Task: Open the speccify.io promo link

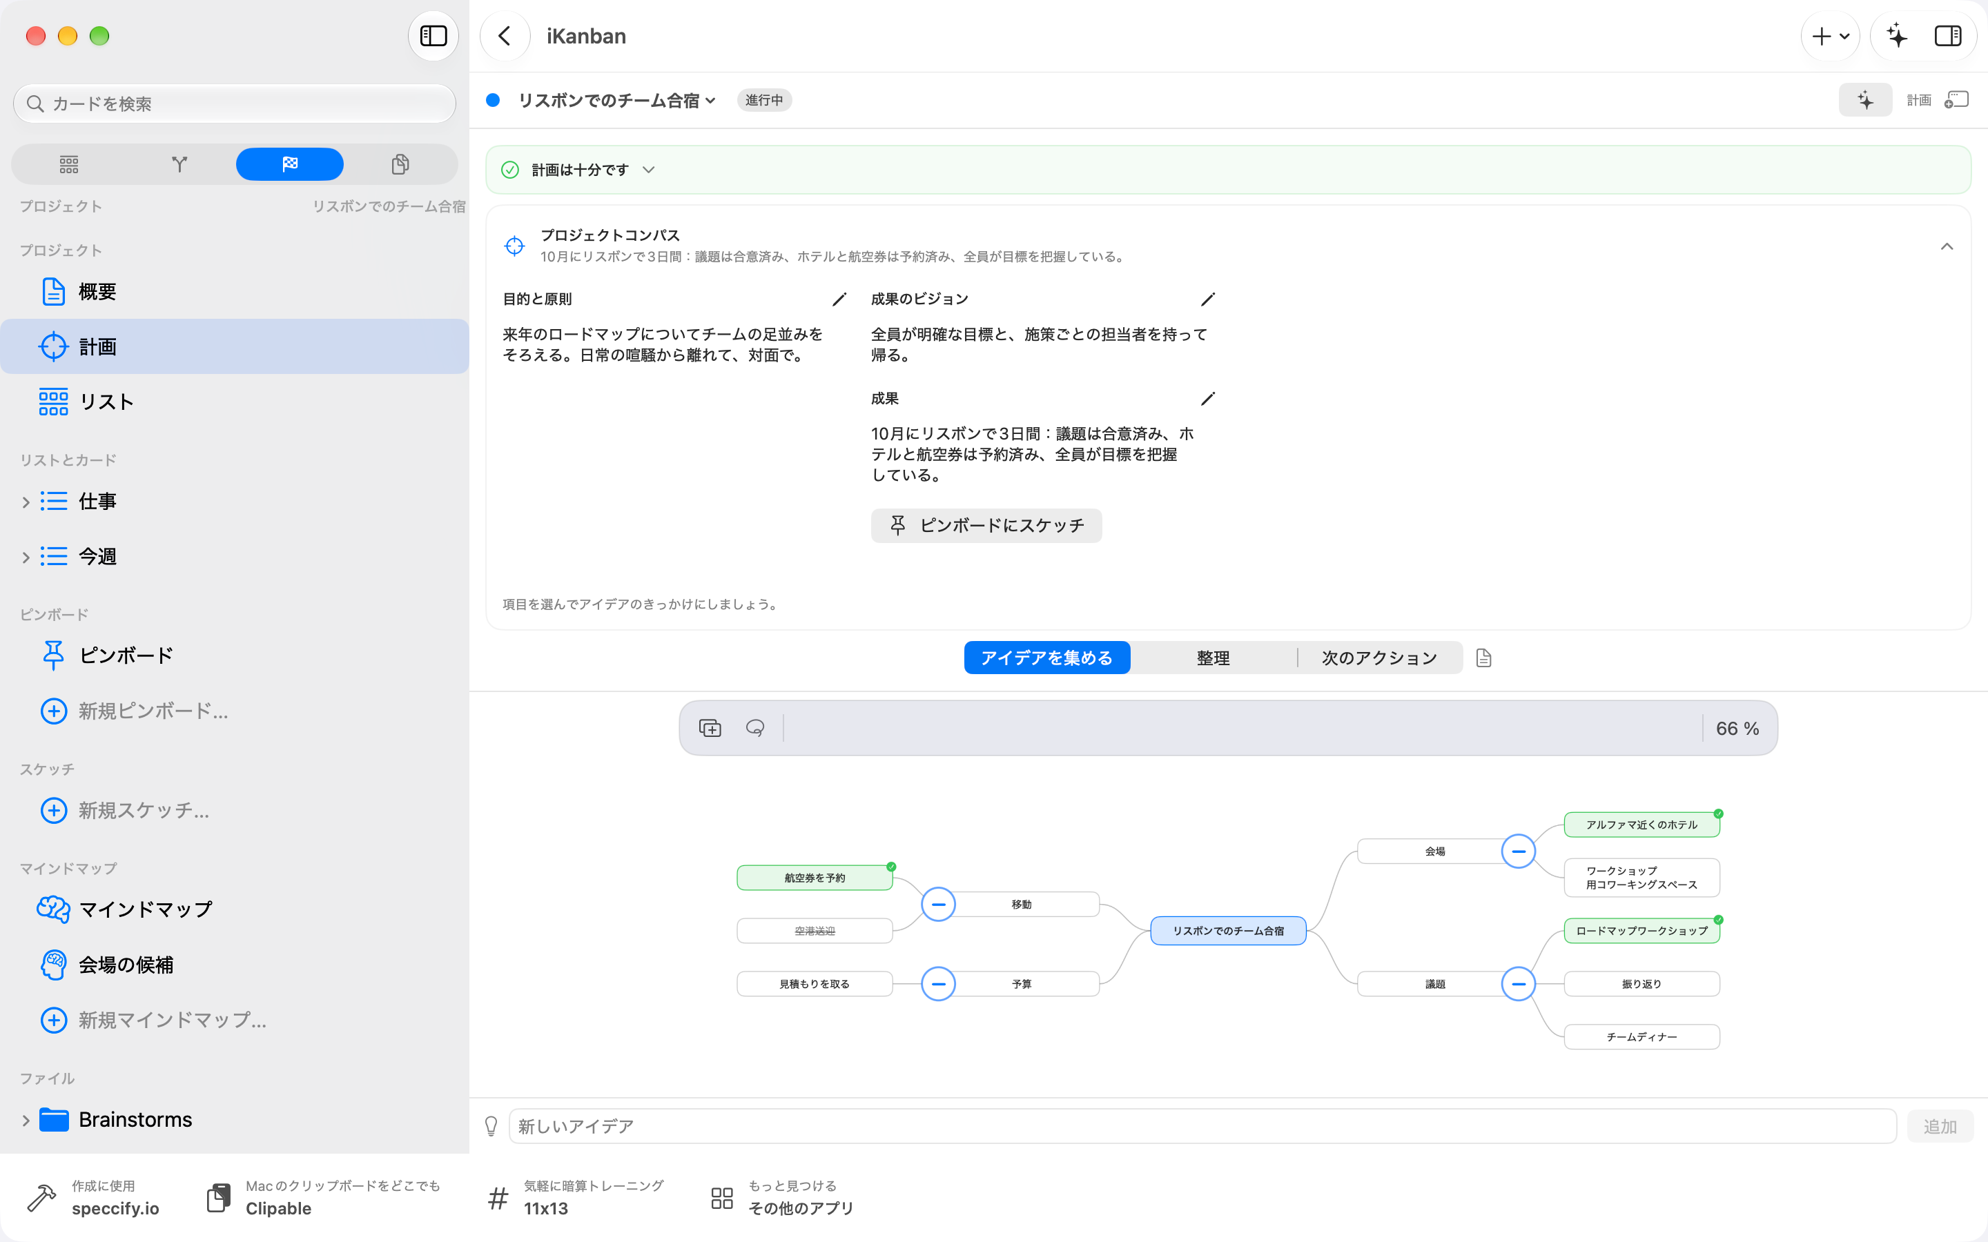Action: pos(92,1198)
